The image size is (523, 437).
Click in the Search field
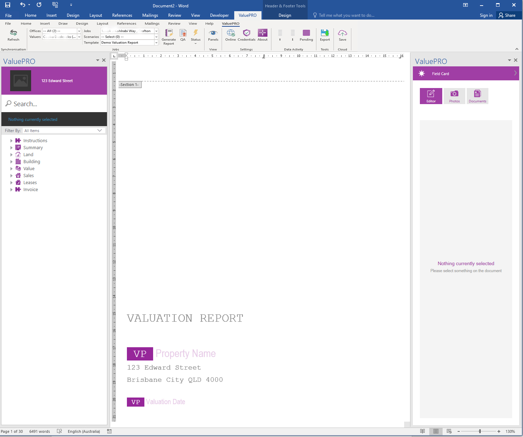[54, 104]
